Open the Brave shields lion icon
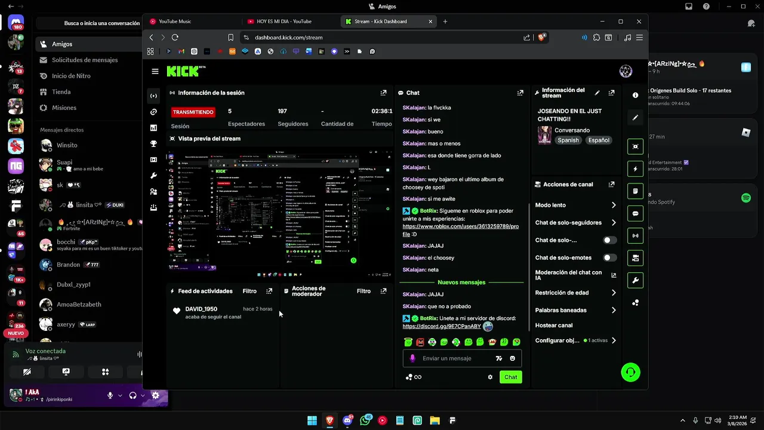 click(542, 37)
